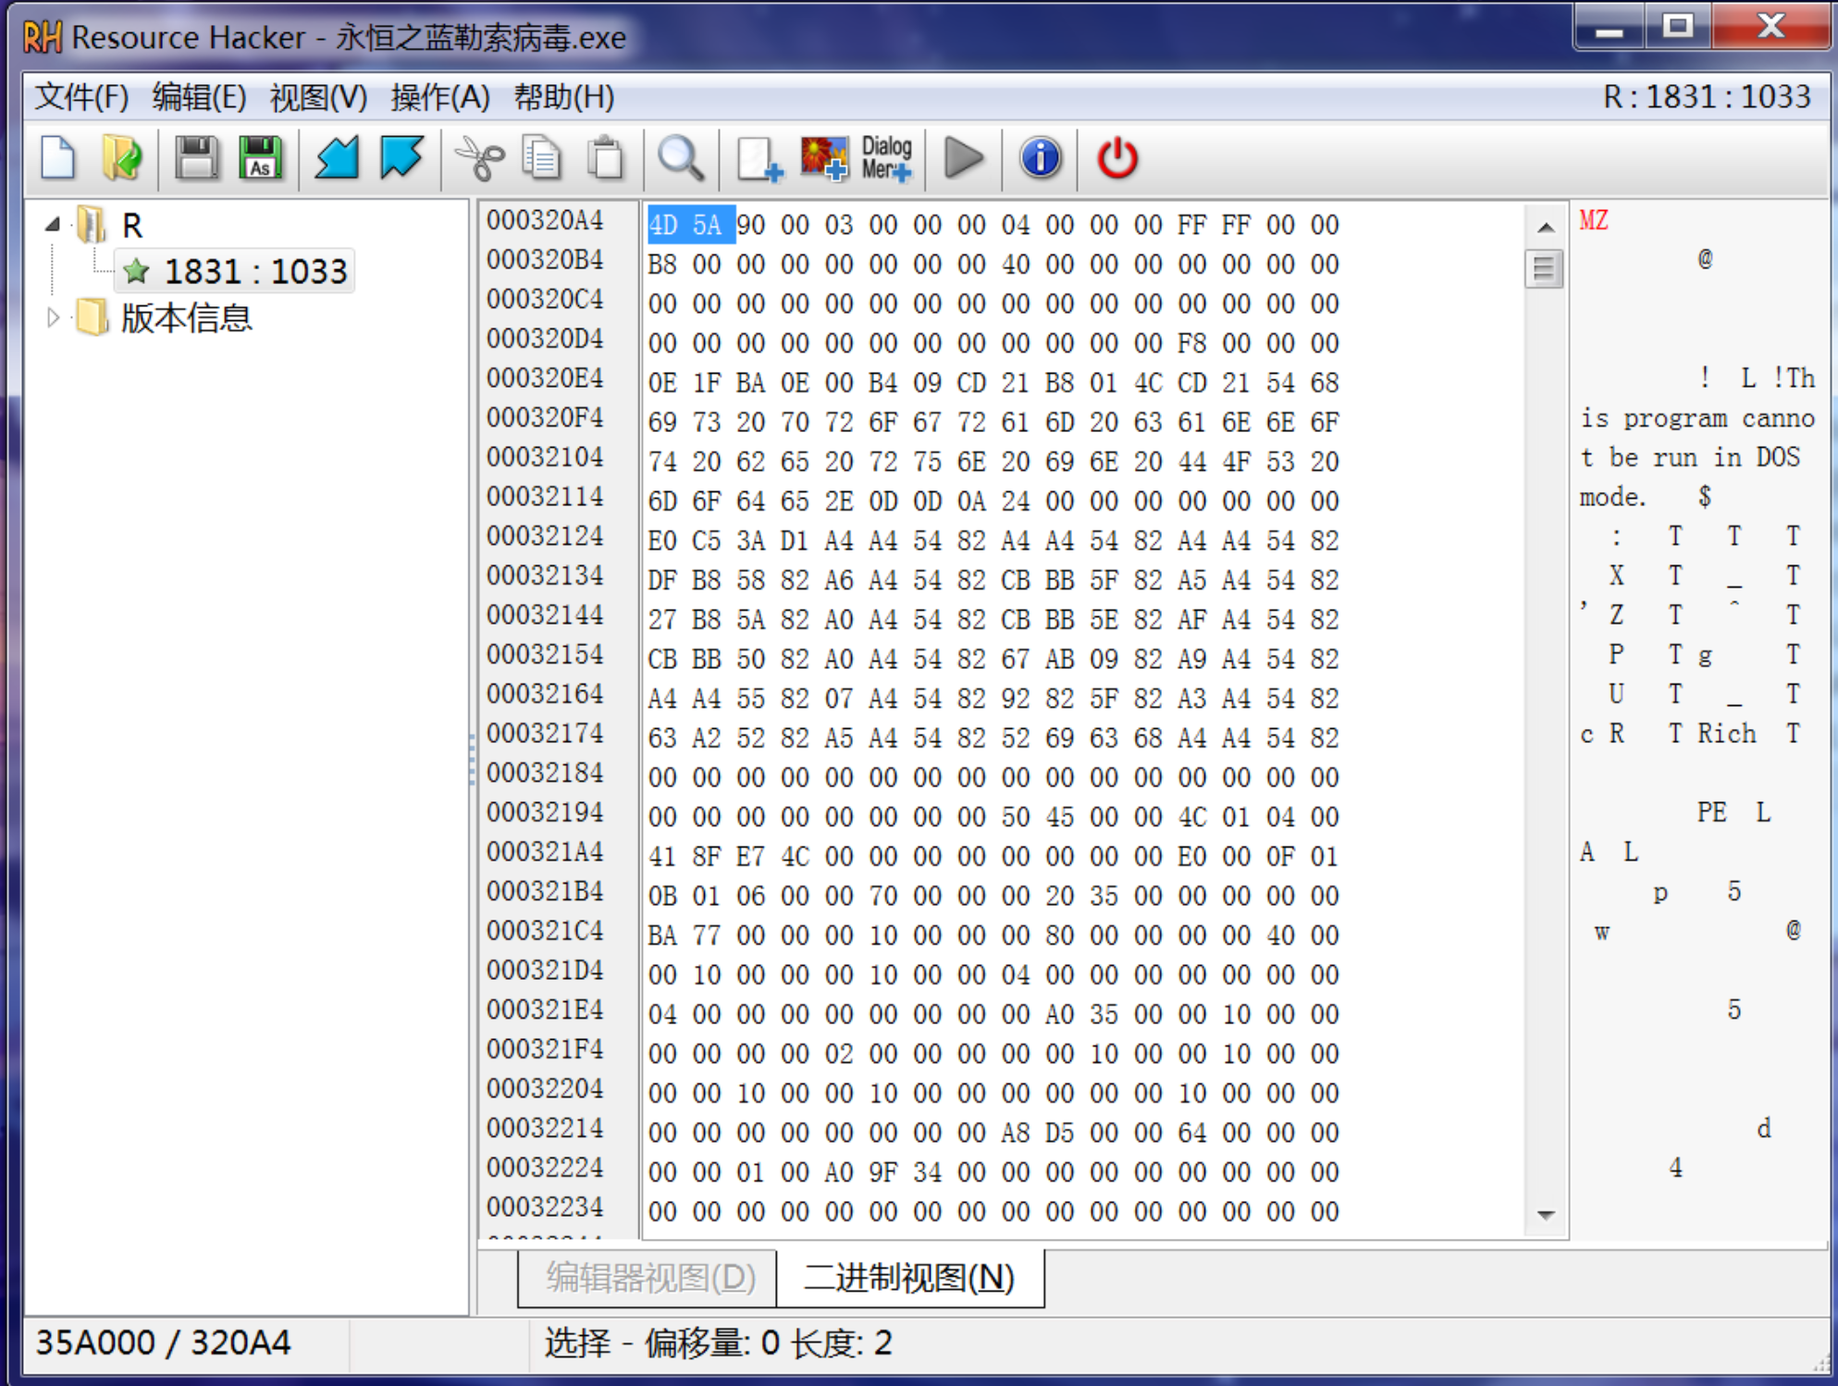The image size is (1838, 1386).
Task: Click the Save As floppy icon
Action: click(261, 158)
